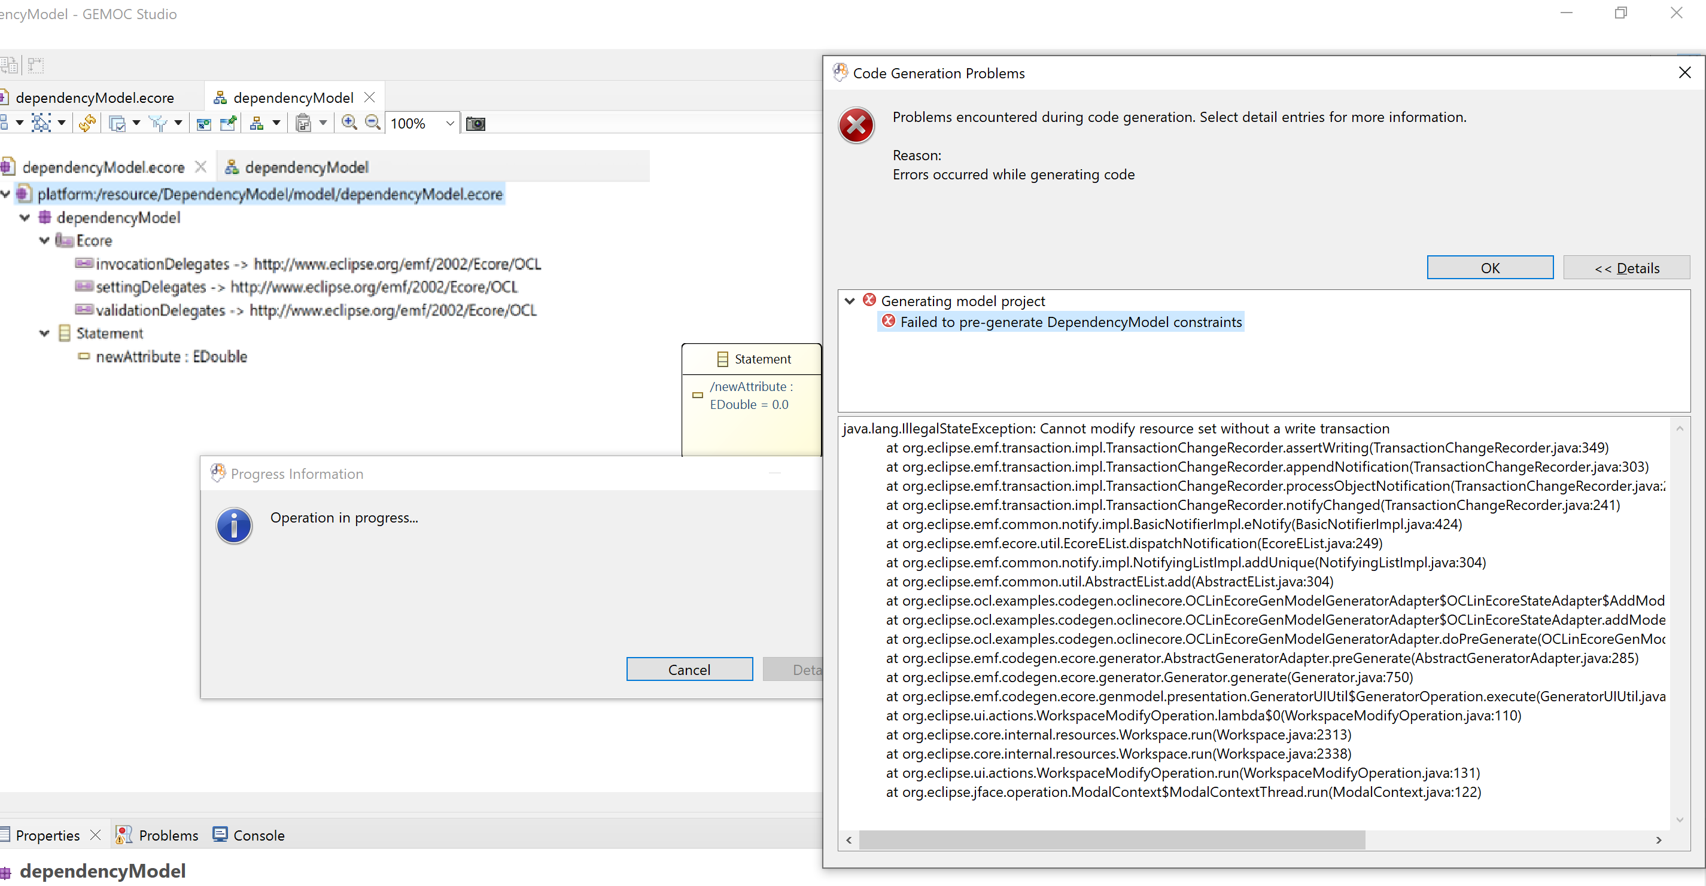Open the 100% zoom level combo box
1706x886 pixels.
pos(422,124)
